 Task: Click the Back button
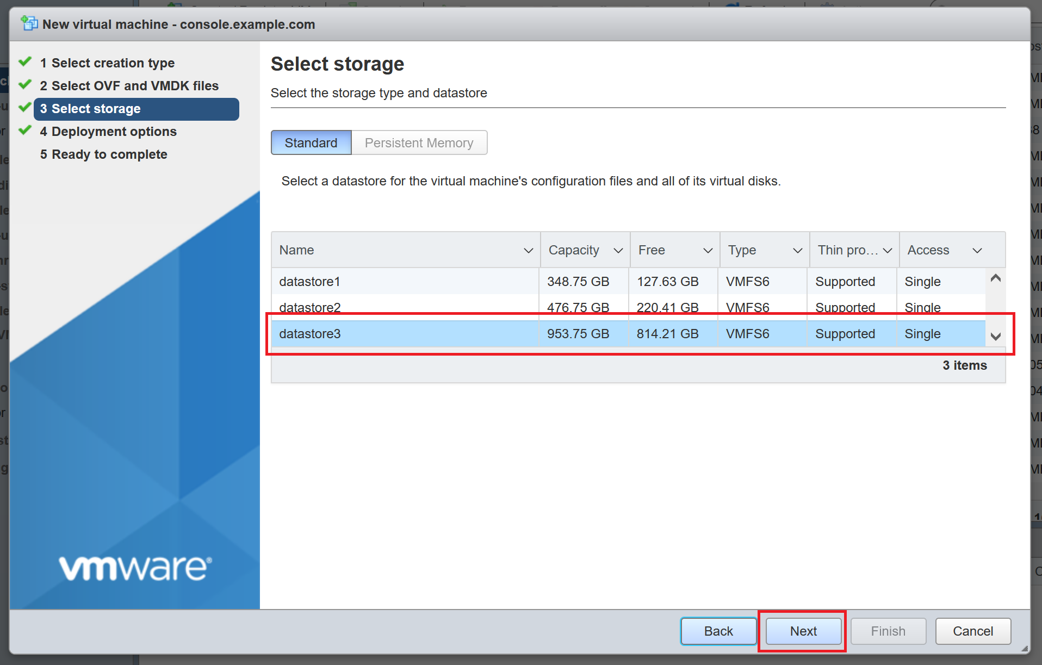718,631
